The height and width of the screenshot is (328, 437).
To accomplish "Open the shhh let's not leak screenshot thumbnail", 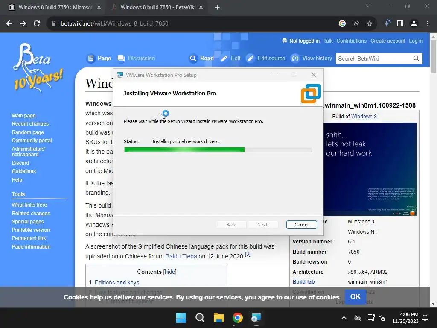I will pos(370,169).
